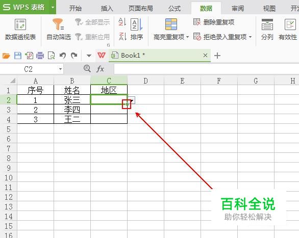Click 全部显示 show all button
Image resolution: width=299 pixels, height=238 pixels.
pos(92,22)
